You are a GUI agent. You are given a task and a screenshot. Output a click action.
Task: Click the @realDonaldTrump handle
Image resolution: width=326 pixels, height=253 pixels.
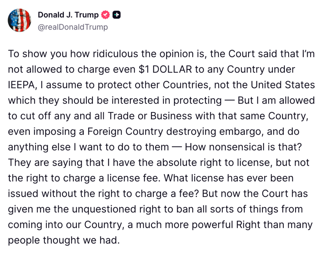(x=73, y=27)
